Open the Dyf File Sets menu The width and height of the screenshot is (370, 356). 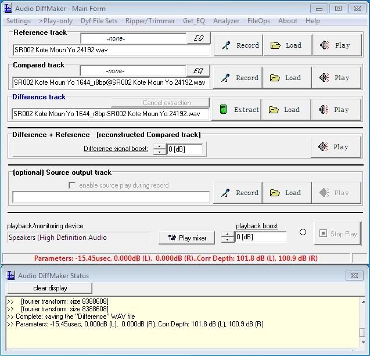pos(99,21)
